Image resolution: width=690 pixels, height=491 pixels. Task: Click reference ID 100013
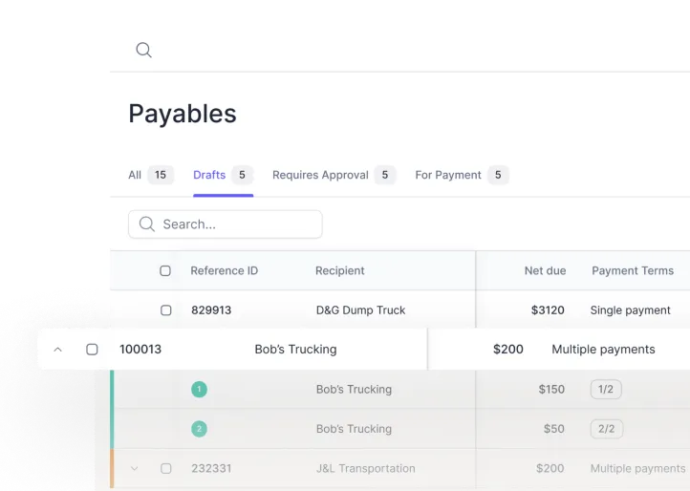pos(140,350)
